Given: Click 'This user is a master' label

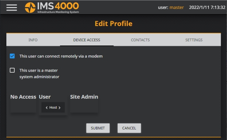Looking at the screenshot, I should pyautogui.click(x=39, y=73).
